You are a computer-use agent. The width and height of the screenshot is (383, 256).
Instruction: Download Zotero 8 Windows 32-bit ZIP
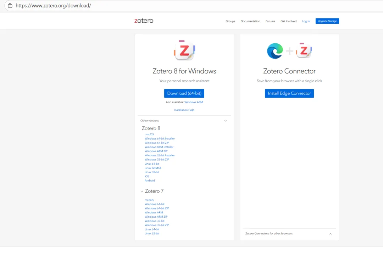[157, 159]
